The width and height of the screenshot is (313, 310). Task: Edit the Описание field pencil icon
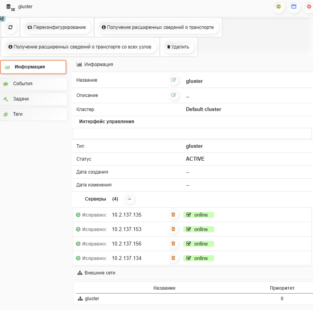click(x=173, y=95)
